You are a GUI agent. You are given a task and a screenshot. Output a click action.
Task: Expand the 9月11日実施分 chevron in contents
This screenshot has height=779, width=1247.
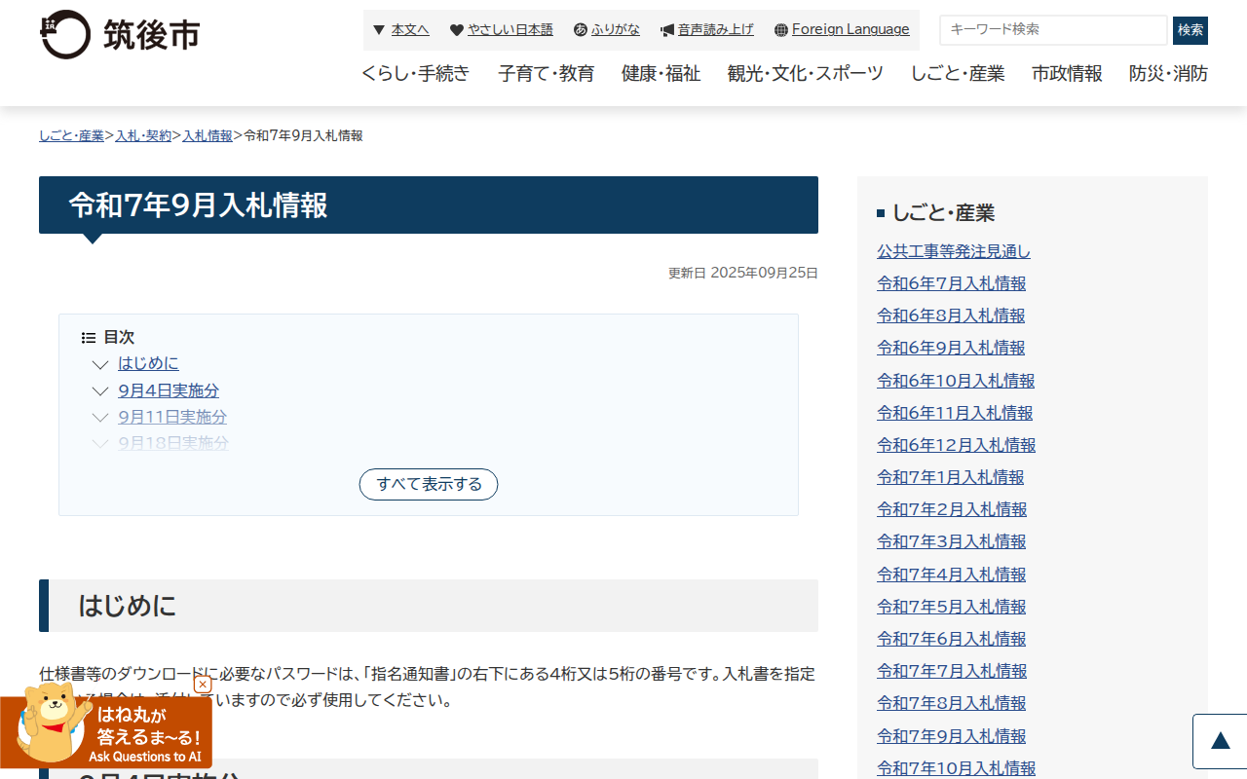click(100, 418)
